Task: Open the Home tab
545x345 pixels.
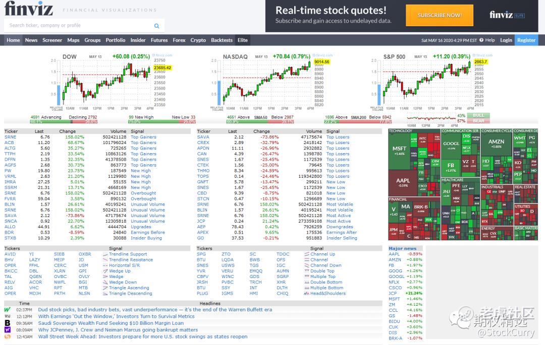Action: pos(13,40)
